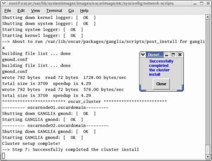Click the scrollbar up arrow
The width and height of the screenshot is (212, 161).
[x=208, y=17]
